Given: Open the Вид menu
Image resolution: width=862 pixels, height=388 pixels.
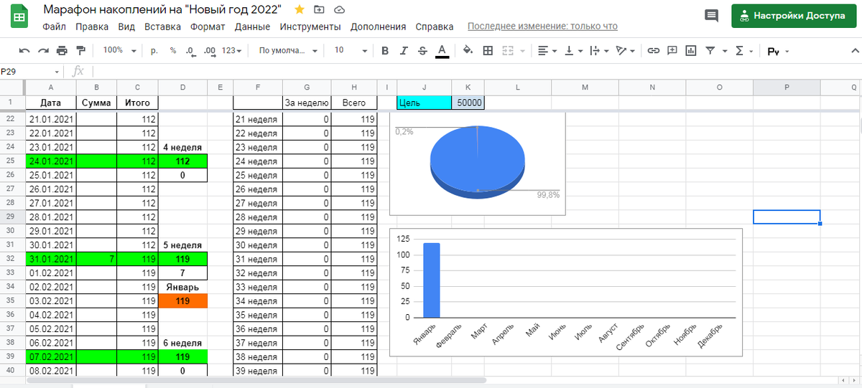Looking at the screenshot, I should pyautogui.click(x=126, y=27).
